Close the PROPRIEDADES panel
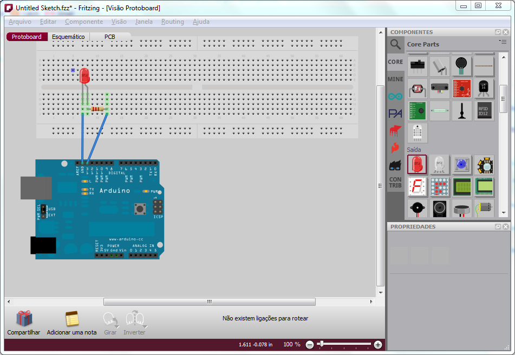This screenshot has height=355, width=515. point(506,226)
